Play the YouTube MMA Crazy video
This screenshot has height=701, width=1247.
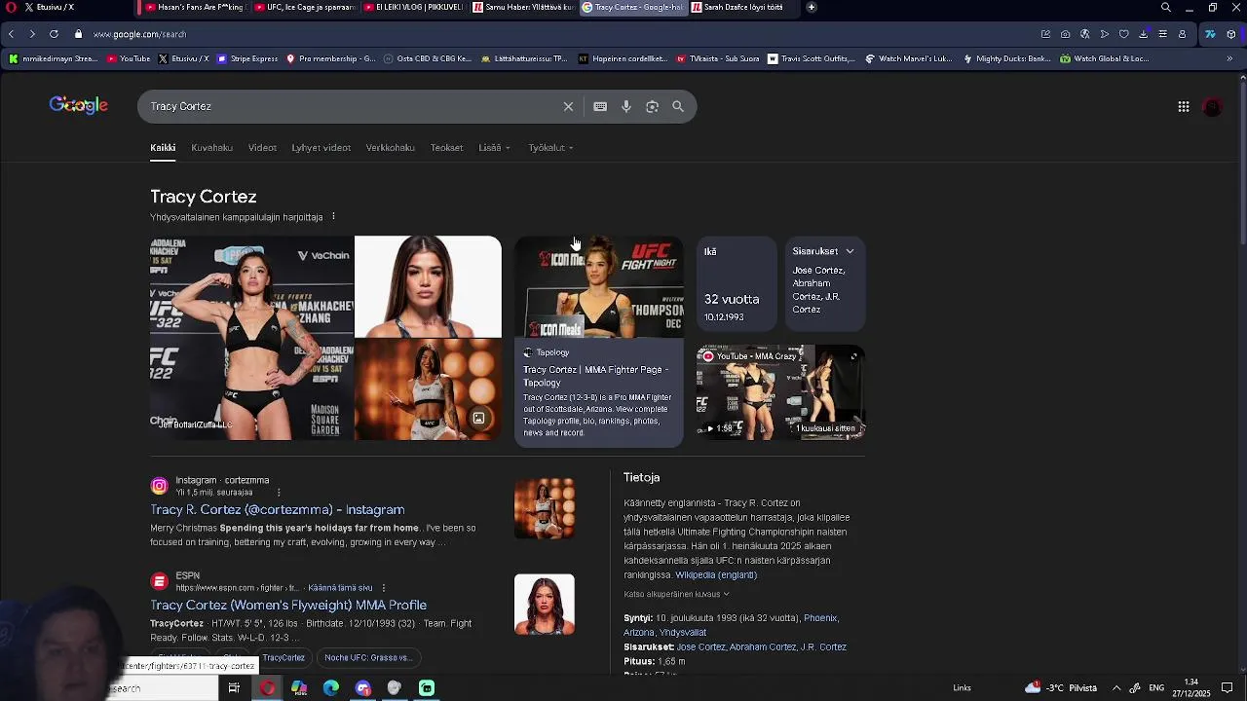(780, 392)
